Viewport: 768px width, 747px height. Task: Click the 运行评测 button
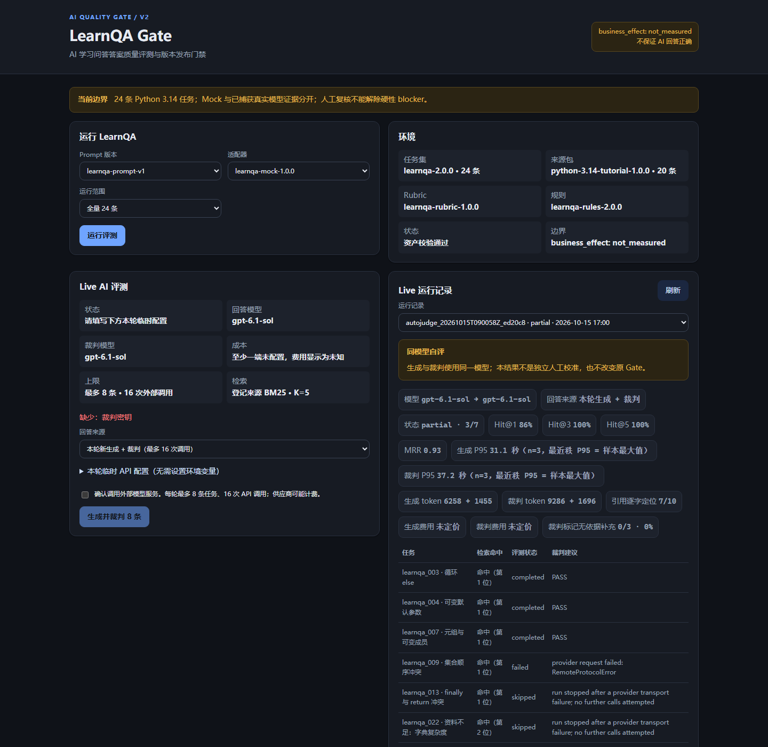pyautogui.click(x=102, y=235)
